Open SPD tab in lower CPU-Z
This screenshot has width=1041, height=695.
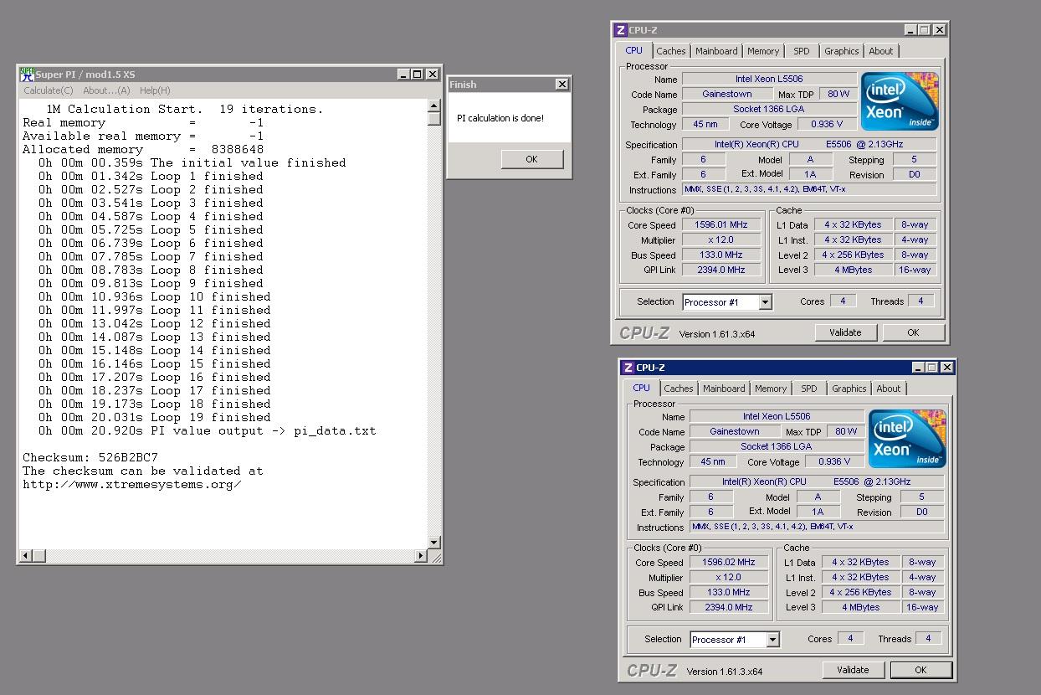pos(809,389)
